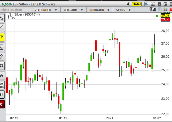Open the ZEITEINHEIT dropdown
The image size is (172, 122).
point(46,10)
